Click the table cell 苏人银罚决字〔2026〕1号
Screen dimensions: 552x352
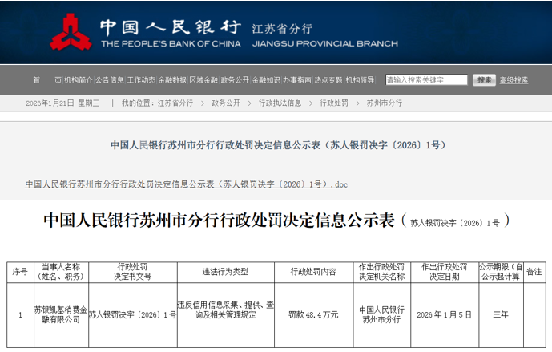pyautogui.click(x=133, y=314)
